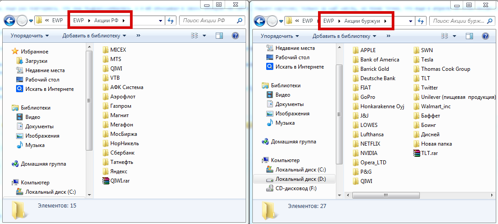Click search field Поиск: Акции бурж...
The image size is (498, 224).
point(462,21)
